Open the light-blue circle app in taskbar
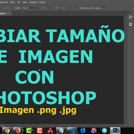This screenshot has height=134, width=134. 104,131
